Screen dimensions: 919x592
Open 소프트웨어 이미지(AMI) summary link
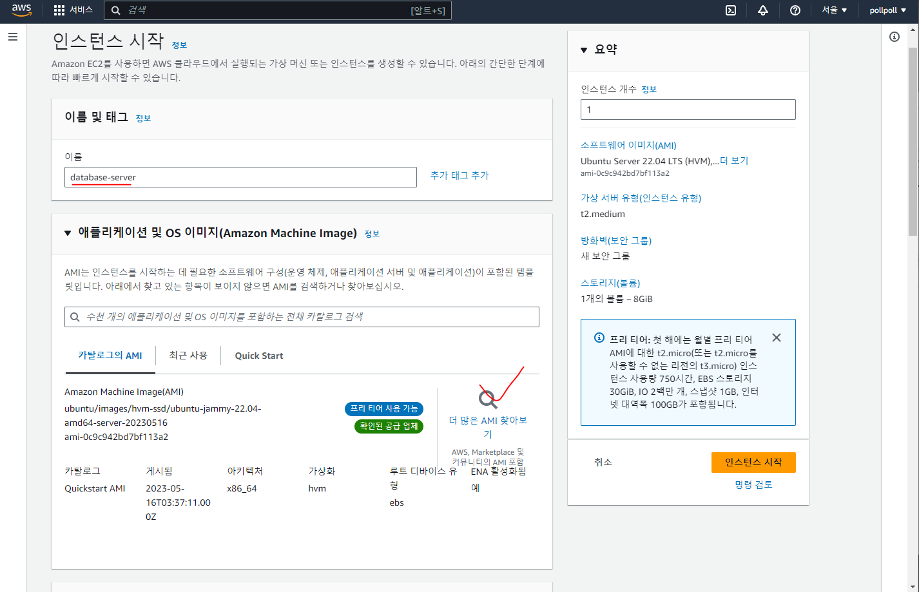pos(628,146)
